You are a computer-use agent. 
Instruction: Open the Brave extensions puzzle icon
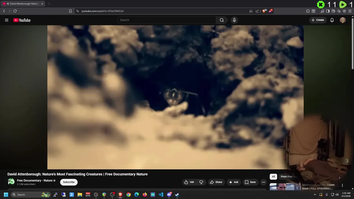click(x=308, y=11)
